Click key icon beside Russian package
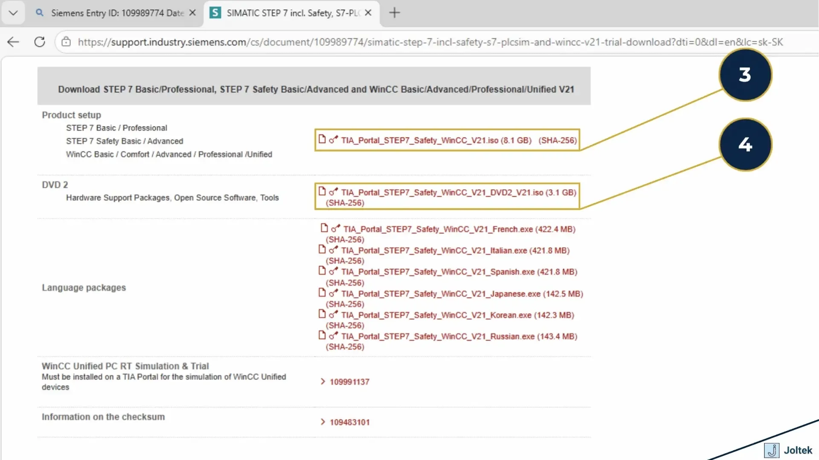This screenshot has height=460, width=819. [x=333, y=335]
